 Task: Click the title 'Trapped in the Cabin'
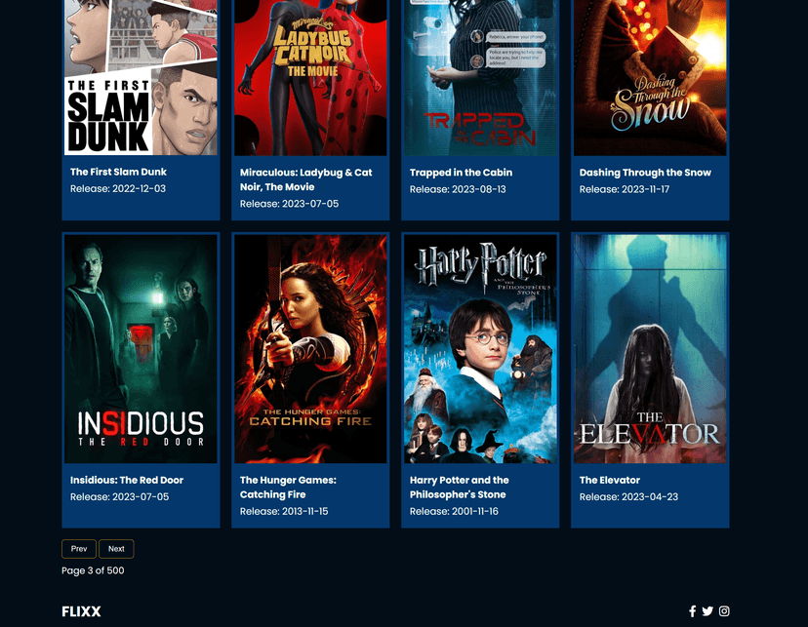pyautogui.click(x=462, y=173)
